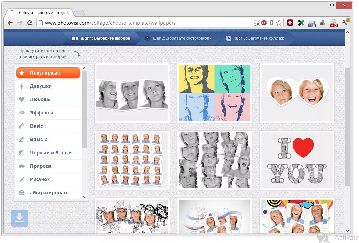Image resolution: width=359 pixels, height=243 pixels.
Task: Choose the Рисунок category
Action: pos(48,179)
